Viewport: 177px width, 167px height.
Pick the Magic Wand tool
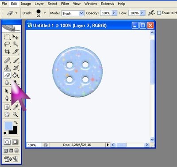[15, 44]
